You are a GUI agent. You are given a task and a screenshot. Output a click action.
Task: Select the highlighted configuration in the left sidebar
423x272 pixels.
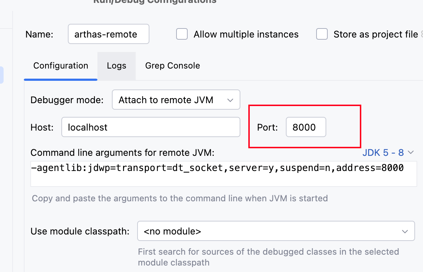pos(2,75)
